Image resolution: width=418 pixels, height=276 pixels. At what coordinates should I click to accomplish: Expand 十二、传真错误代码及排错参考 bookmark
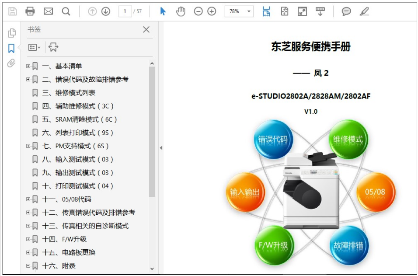point(28,213)
